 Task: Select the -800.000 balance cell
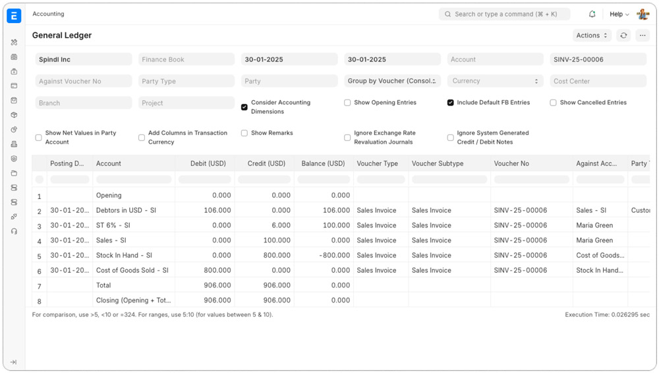[x=324, y=255]
